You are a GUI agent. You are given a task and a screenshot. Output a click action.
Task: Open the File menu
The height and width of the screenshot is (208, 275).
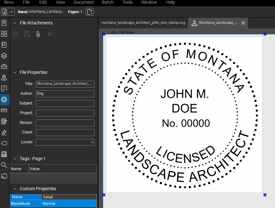[x=26, y=2]
